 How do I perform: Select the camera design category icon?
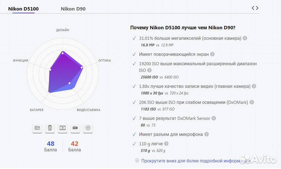[37, 128]
